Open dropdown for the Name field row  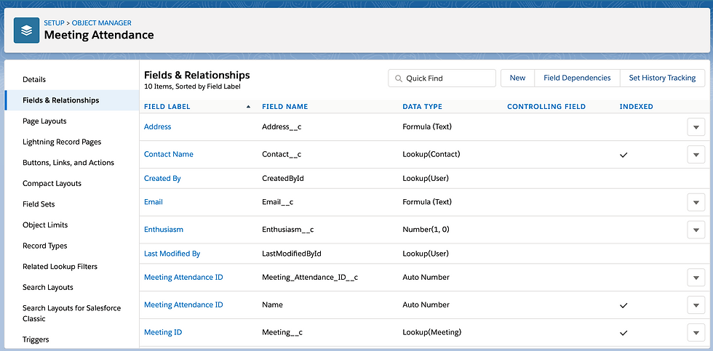point(696,305)
